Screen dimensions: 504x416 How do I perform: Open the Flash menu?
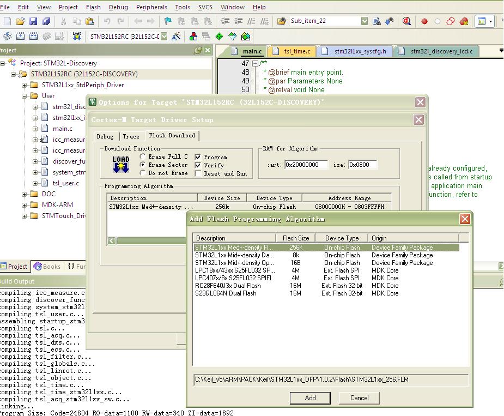[93, 7]
